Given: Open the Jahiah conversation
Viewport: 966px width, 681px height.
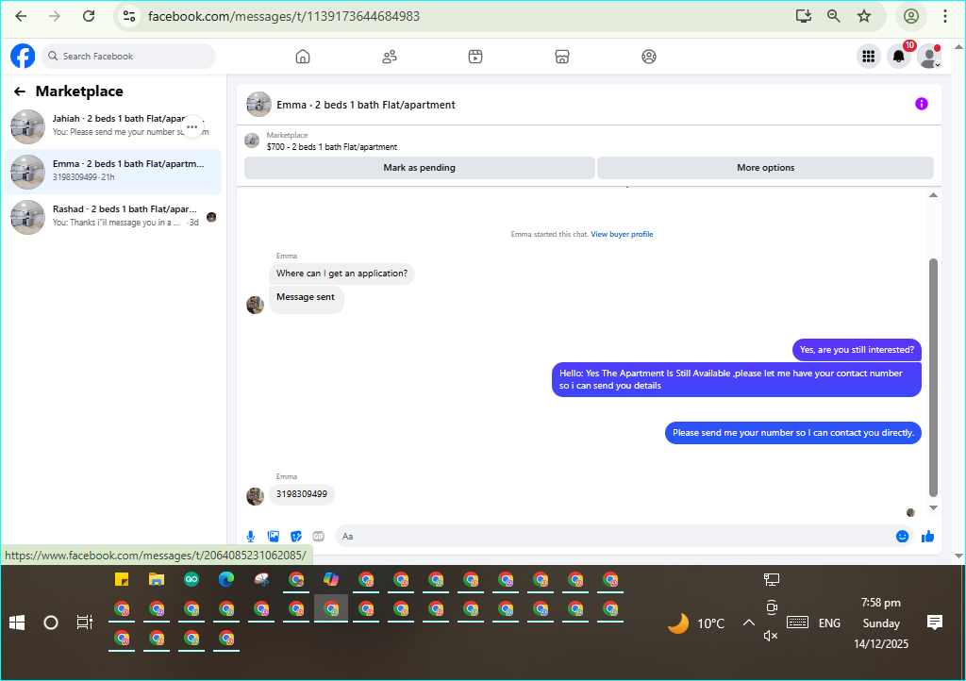Looking at the screenshot, I should click(112, 126).
